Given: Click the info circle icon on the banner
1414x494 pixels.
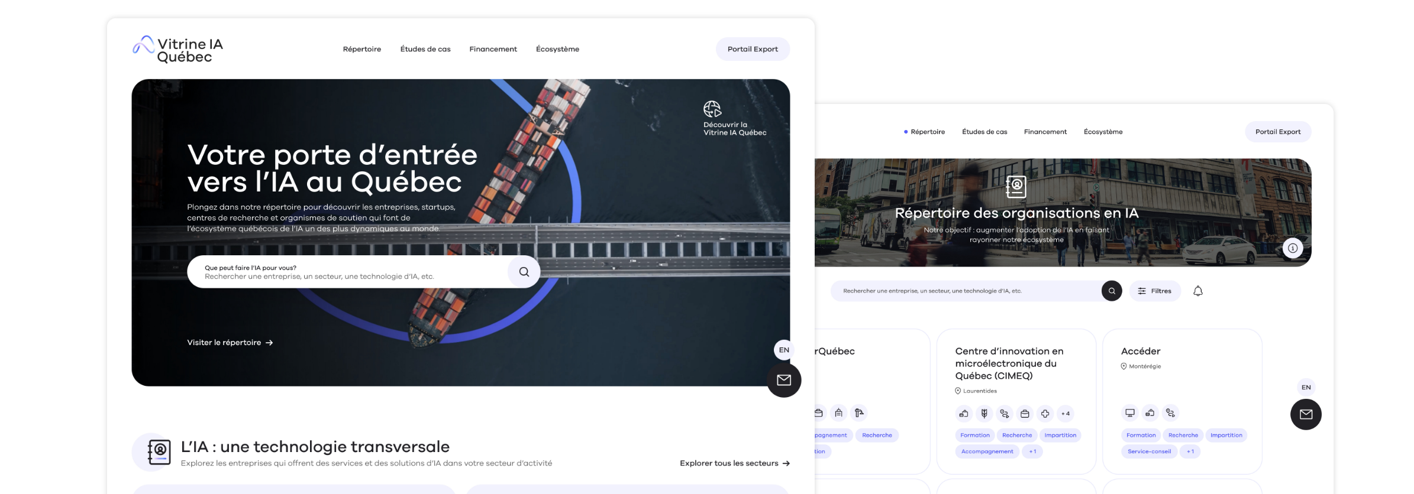Looking at the screenshot, I should [1293, 248].
